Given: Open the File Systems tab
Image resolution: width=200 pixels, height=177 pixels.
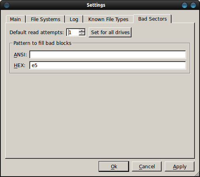Looking at the screenshot, I should 46,19.
